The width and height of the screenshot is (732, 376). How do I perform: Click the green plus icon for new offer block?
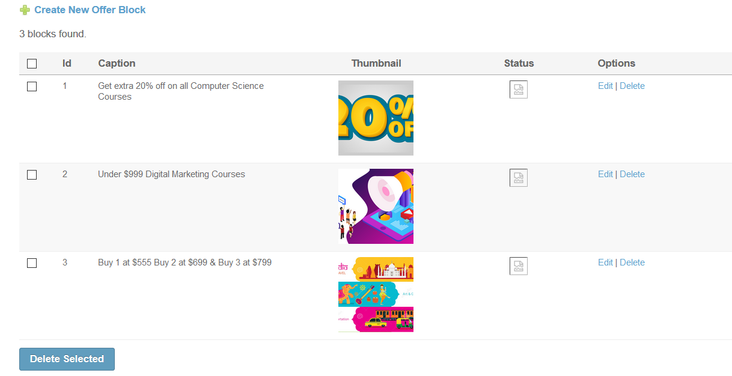click(25, 10)
